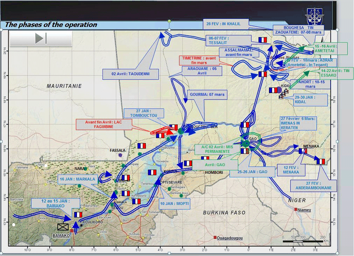Select the French flag above Fassala
Screen dimensions: 354x256
[141, 146]
